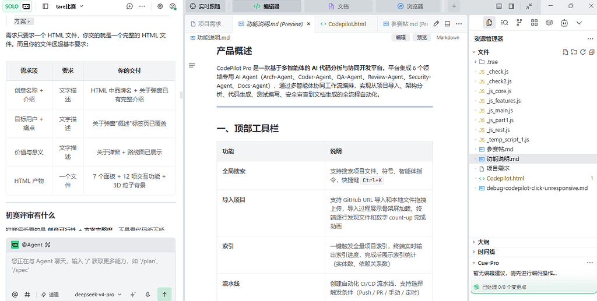Open cube package icon in sidebar

tap(549, 23)
